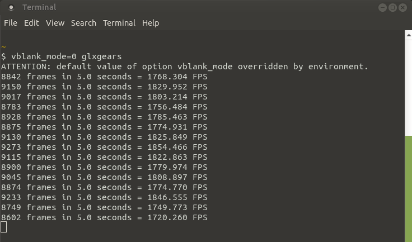Open the Search menu
The image size is (412, 242).
pyautogui.click(x=84, y=23)
